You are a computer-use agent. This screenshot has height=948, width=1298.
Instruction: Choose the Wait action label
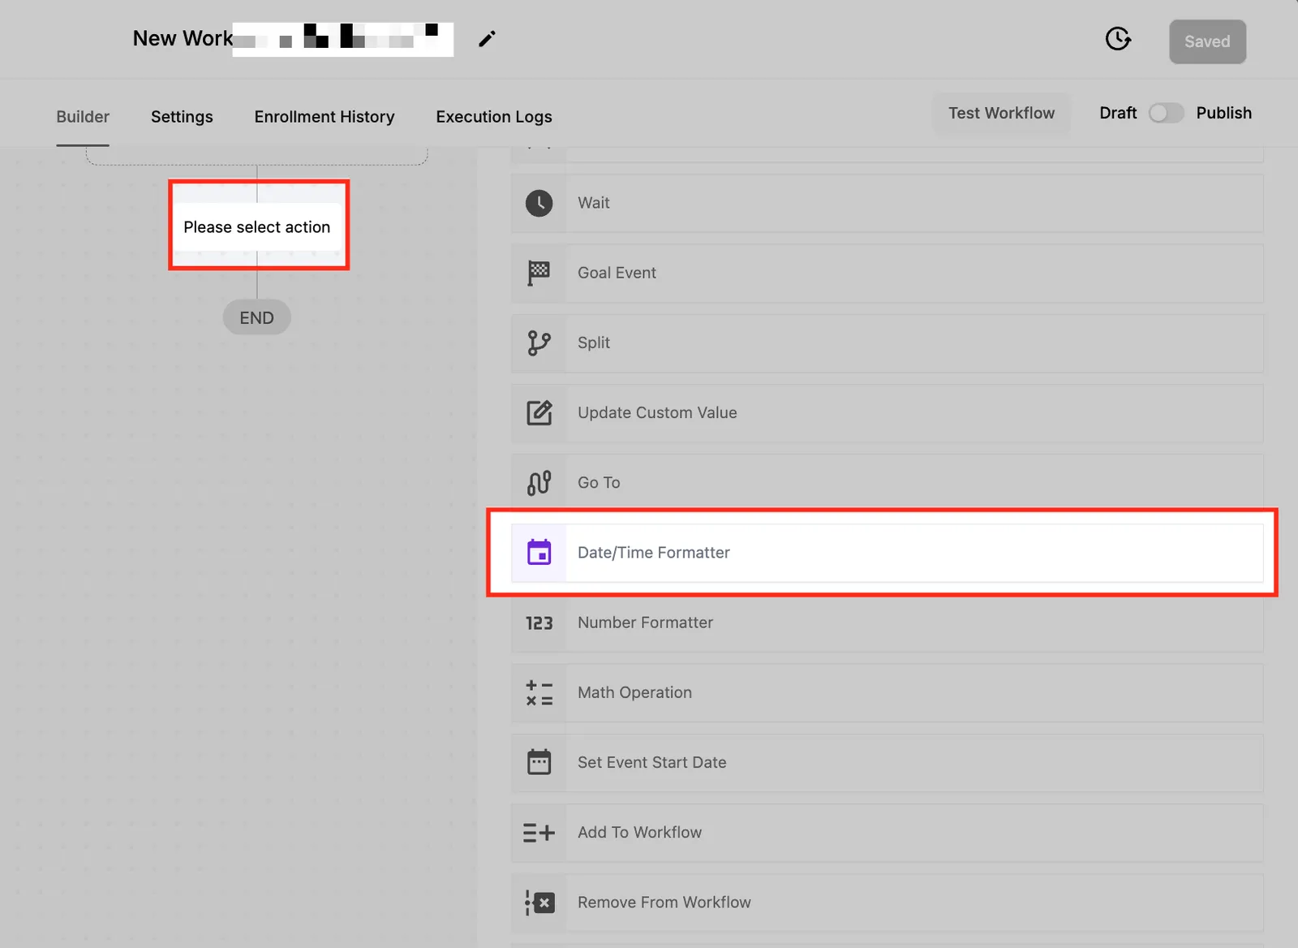(x=594, y=203)
